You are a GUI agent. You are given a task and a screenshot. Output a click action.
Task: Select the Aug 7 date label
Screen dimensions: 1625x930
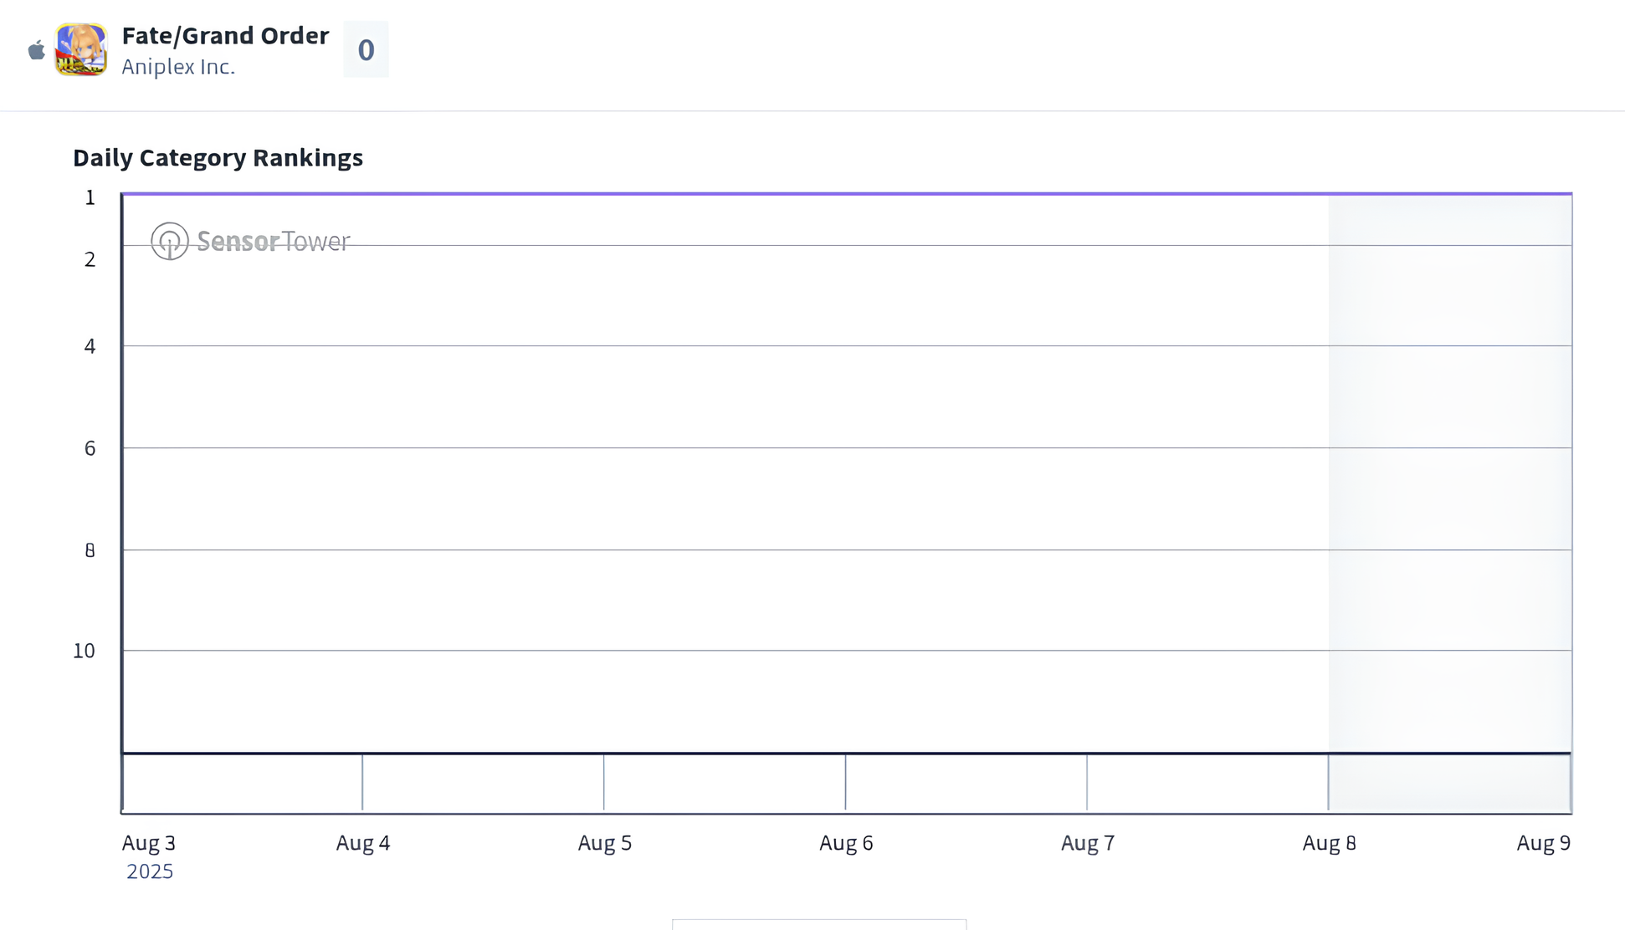1088,843
